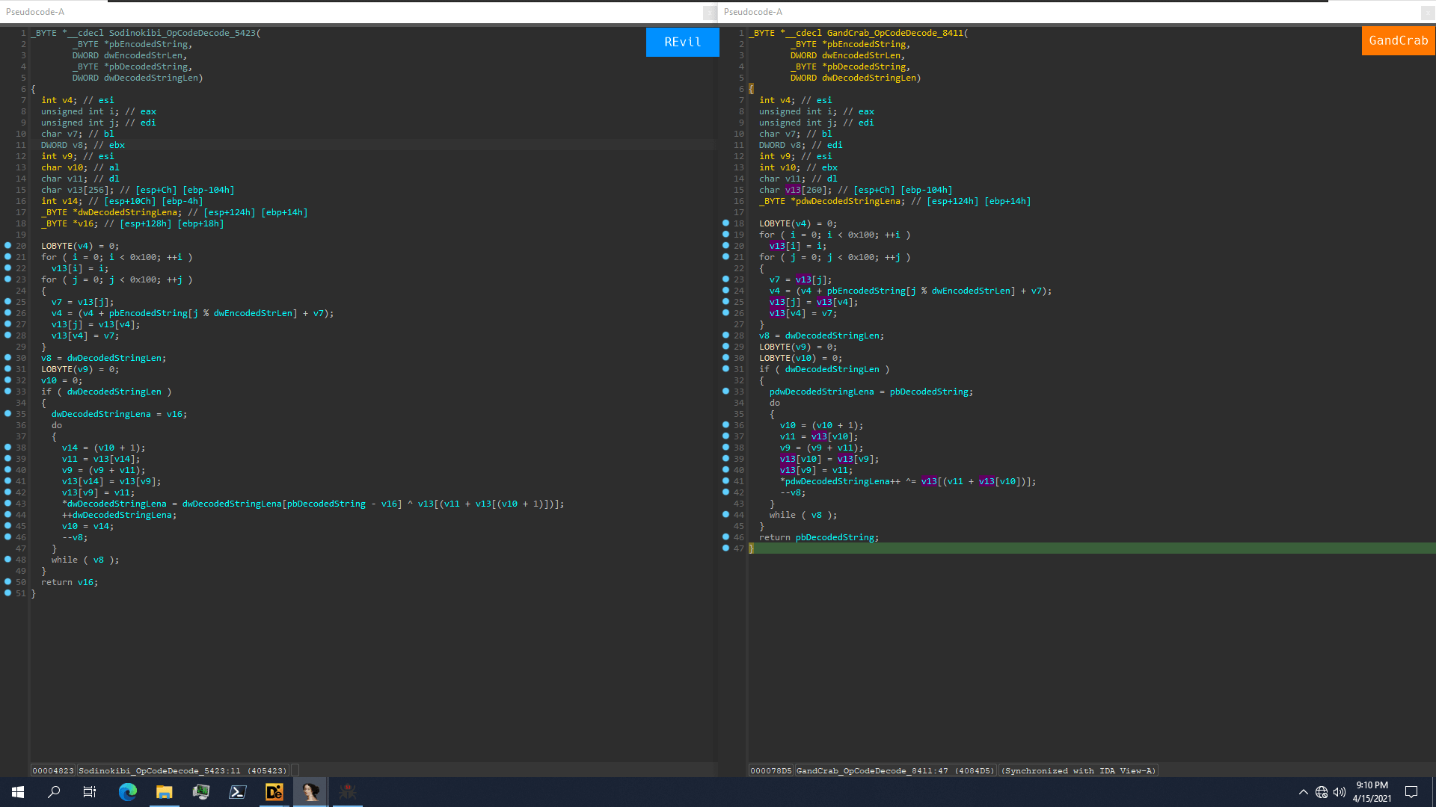Click '*pdwDecodedStringLena++ ^=' line in right pane
Screen dimensions: 1436x807
[908, 481]
